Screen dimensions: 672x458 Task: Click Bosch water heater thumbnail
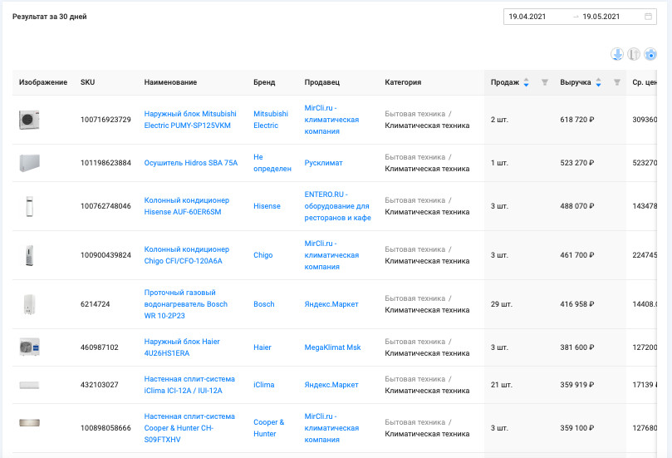(29, 304)
